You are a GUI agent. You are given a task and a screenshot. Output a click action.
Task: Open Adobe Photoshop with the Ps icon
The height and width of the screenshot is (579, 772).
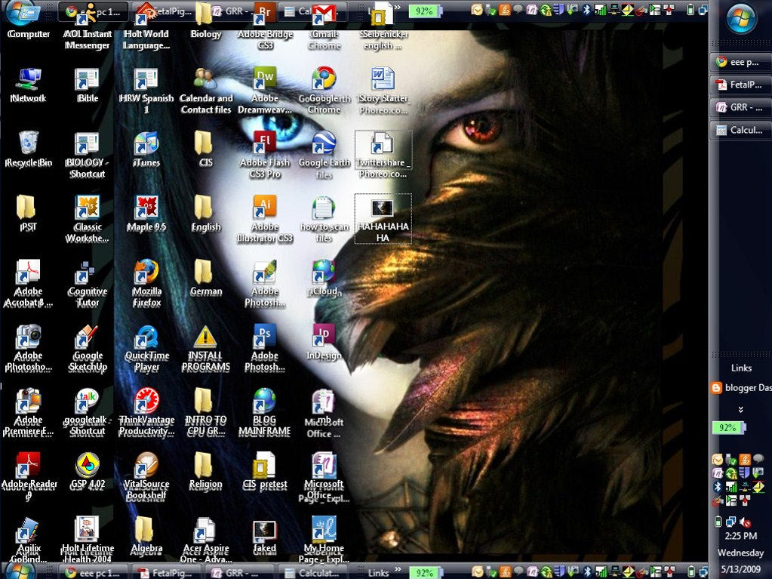click(x=264, y=347)
